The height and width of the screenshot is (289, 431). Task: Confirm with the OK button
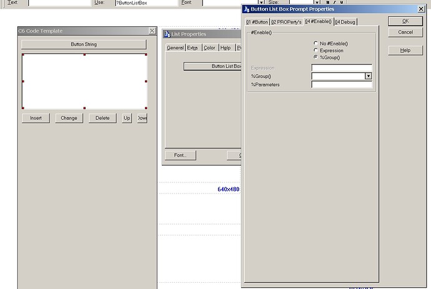[405, 21]
